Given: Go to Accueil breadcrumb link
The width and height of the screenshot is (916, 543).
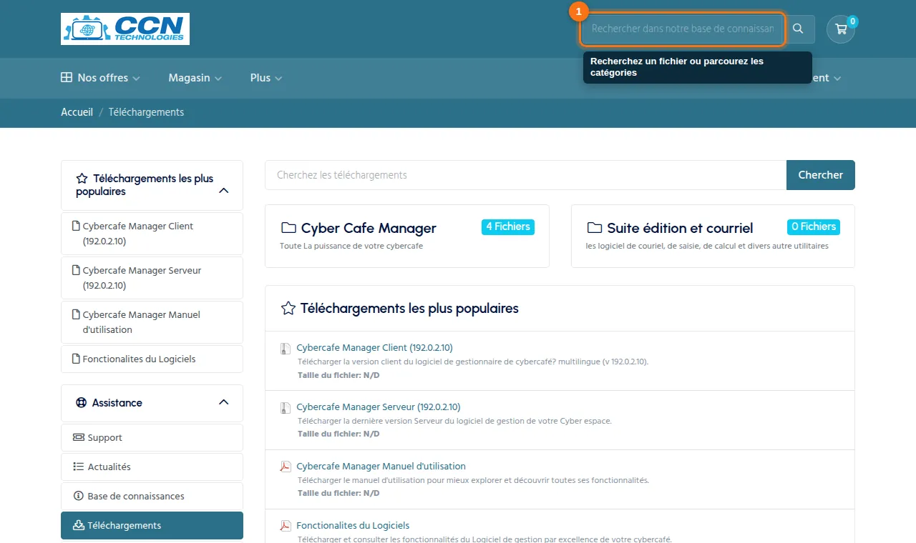Looking at the screenshot, I should pos(77,112).
